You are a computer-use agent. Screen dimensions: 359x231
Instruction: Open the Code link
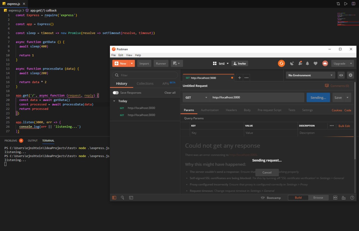tap(348, 110)
